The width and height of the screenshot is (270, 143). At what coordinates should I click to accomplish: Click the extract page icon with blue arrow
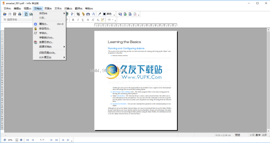[130, 14]
